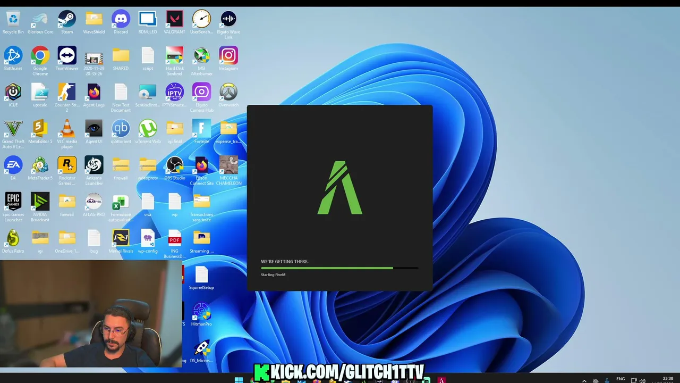Launch NVIDIA Broadcast from the desktop
This screenshot has width=680, height=383.
[x=40, y=202]
